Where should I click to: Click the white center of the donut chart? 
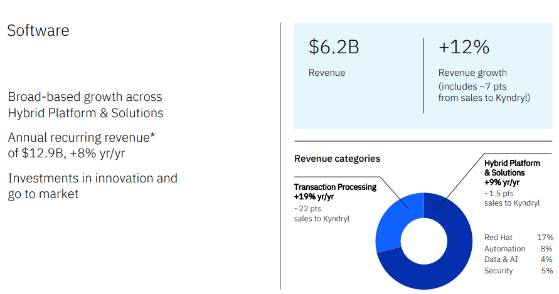423,241
